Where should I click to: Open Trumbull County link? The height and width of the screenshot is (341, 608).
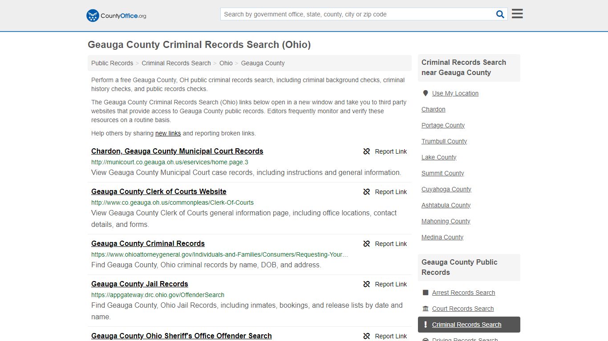(444, 141)
